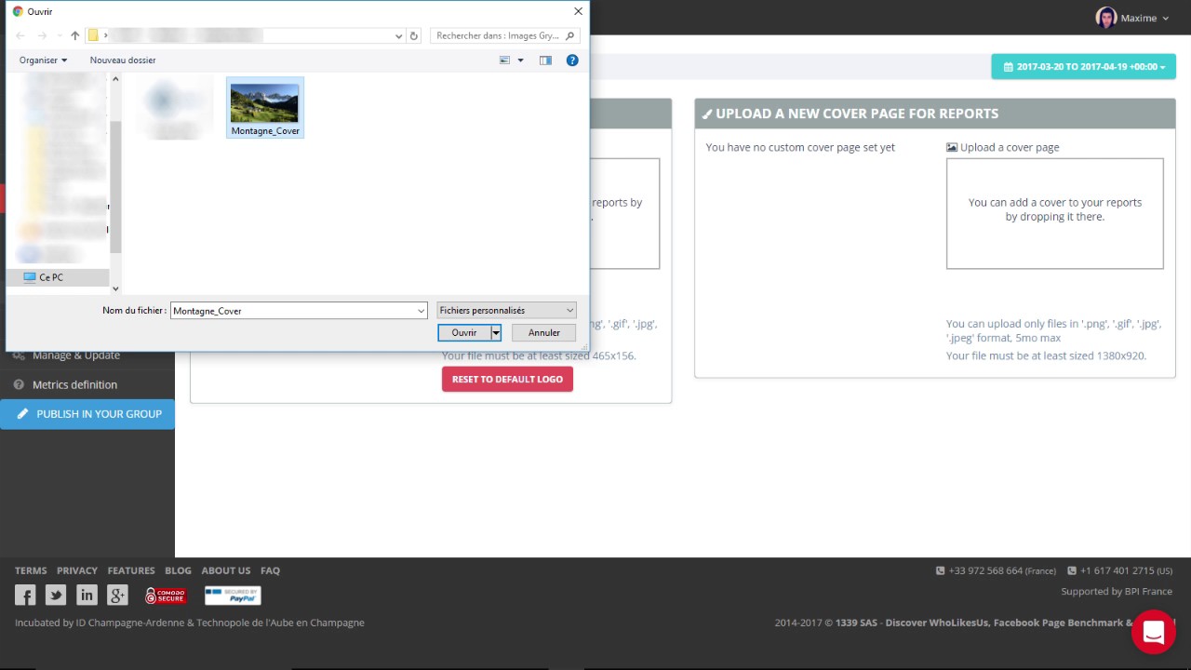Click Nouveau dossier in dialog toolbar
Screen dimensions: 1191x670
123,60
